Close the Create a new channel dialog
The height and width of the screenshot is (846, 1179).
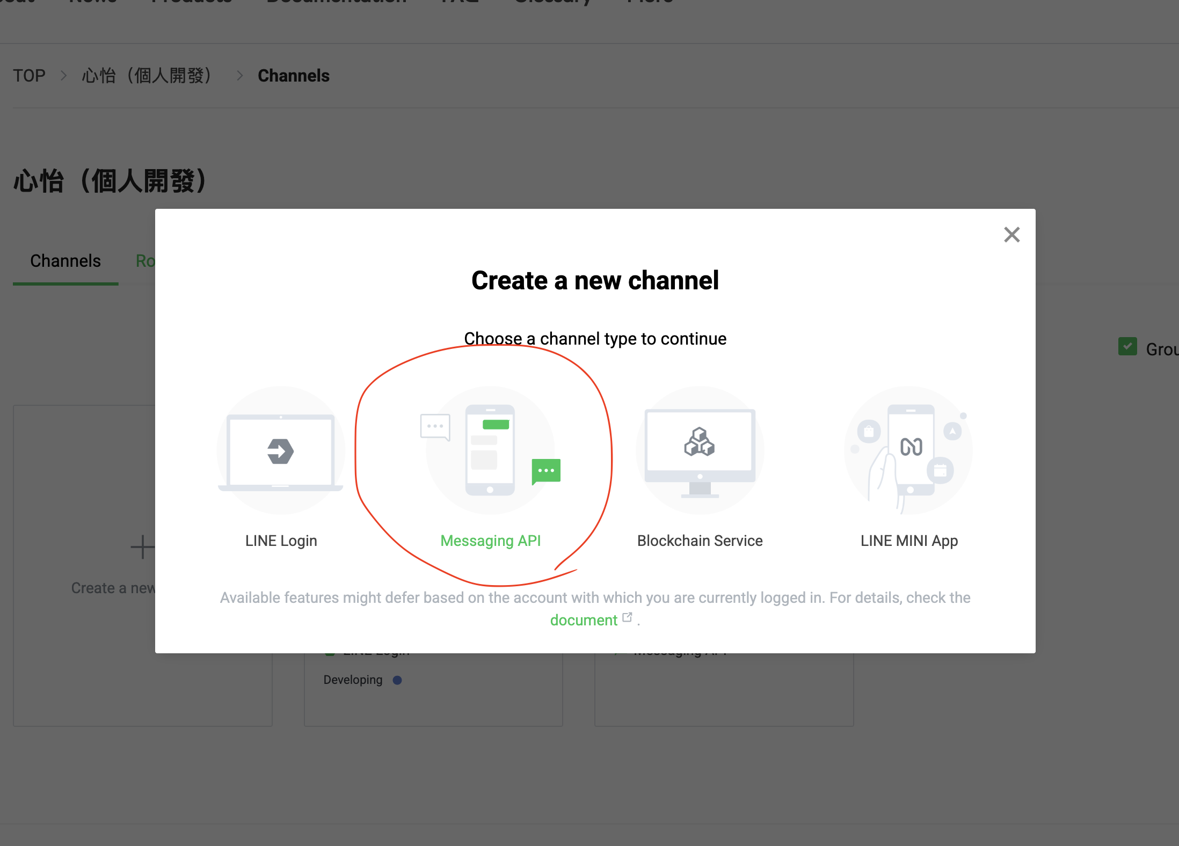(x=1011, y=235)
